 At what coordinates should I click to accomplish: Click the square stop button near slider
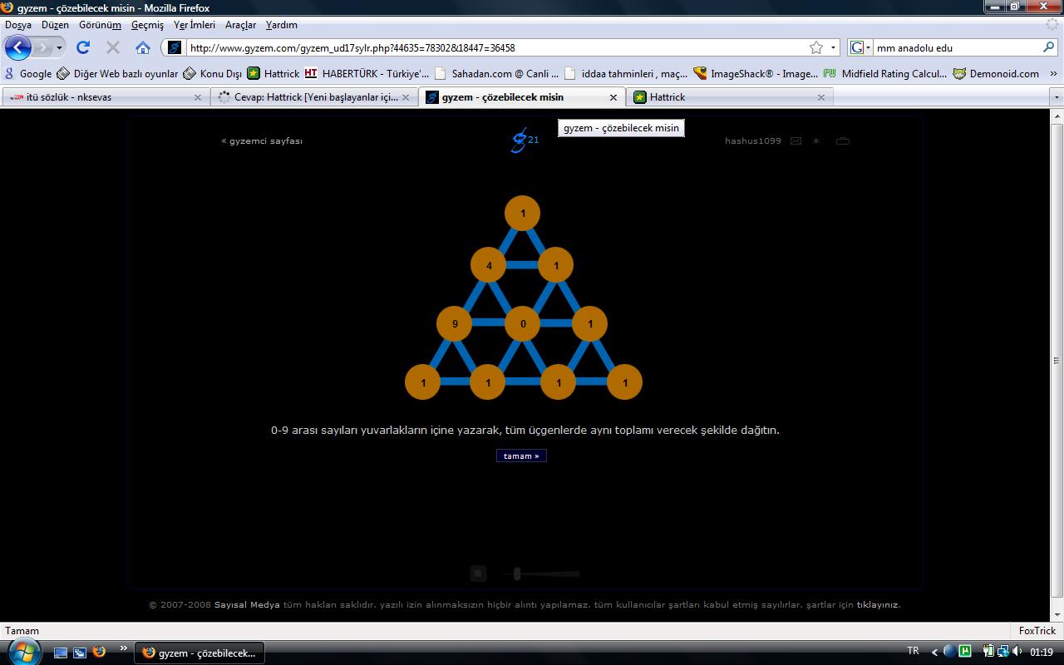478,573
